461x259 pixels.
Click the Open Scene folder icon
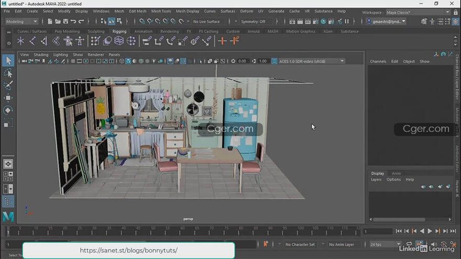coord(58,21)
